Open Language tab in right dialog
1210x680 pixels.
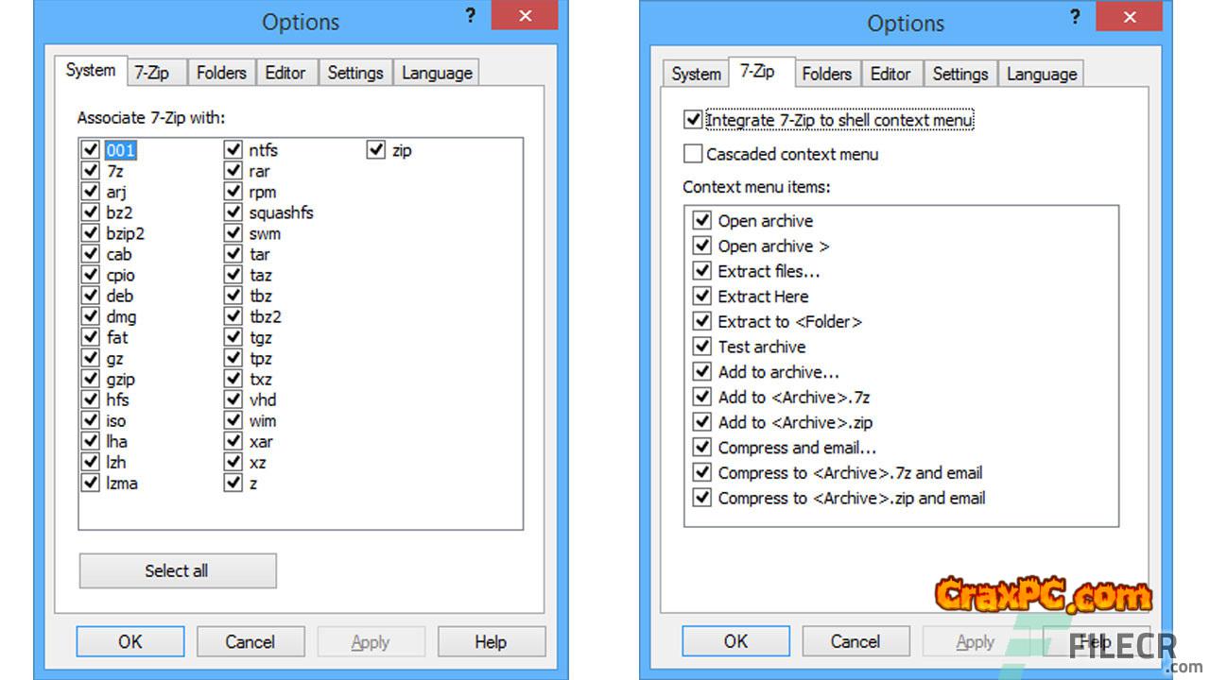pyautogui.click(x=1041, y=74)
